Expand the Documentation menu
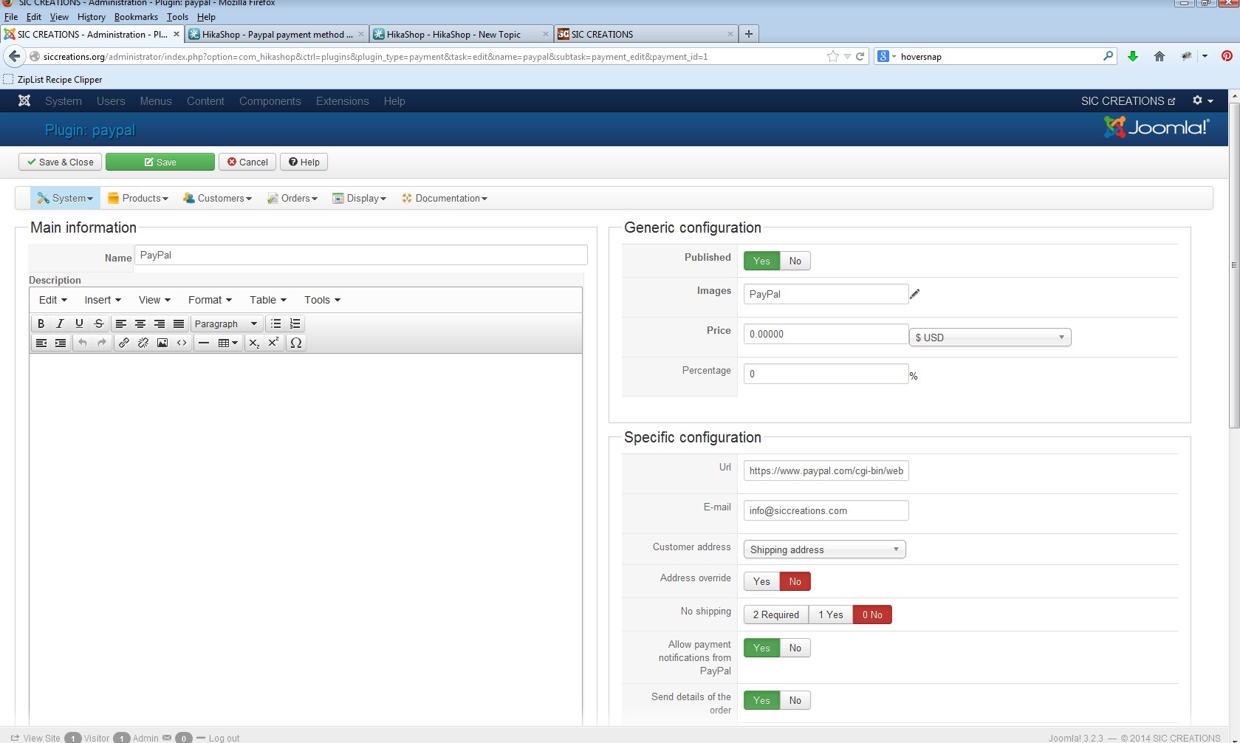The width and height of the screenshot is (1240, 743). (445, 198)
